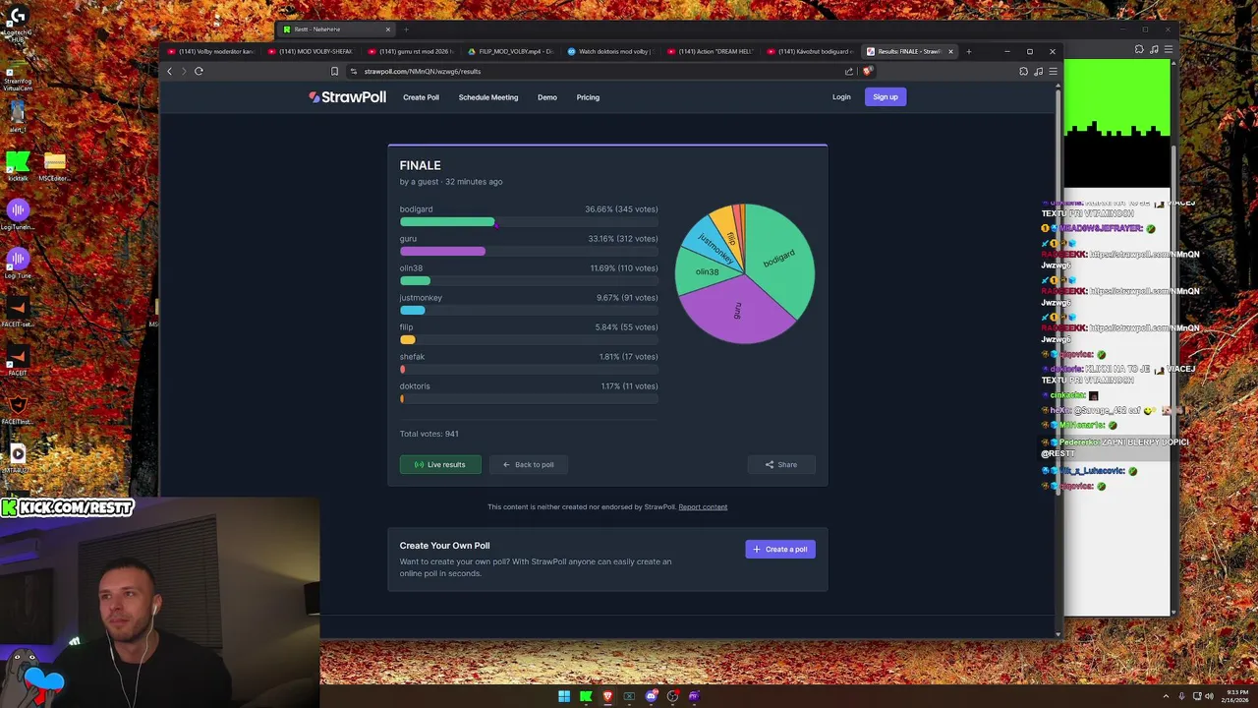Open the Pricing navigation link
The width and height of the screenshot is (1258, 708).
[588, 97]
